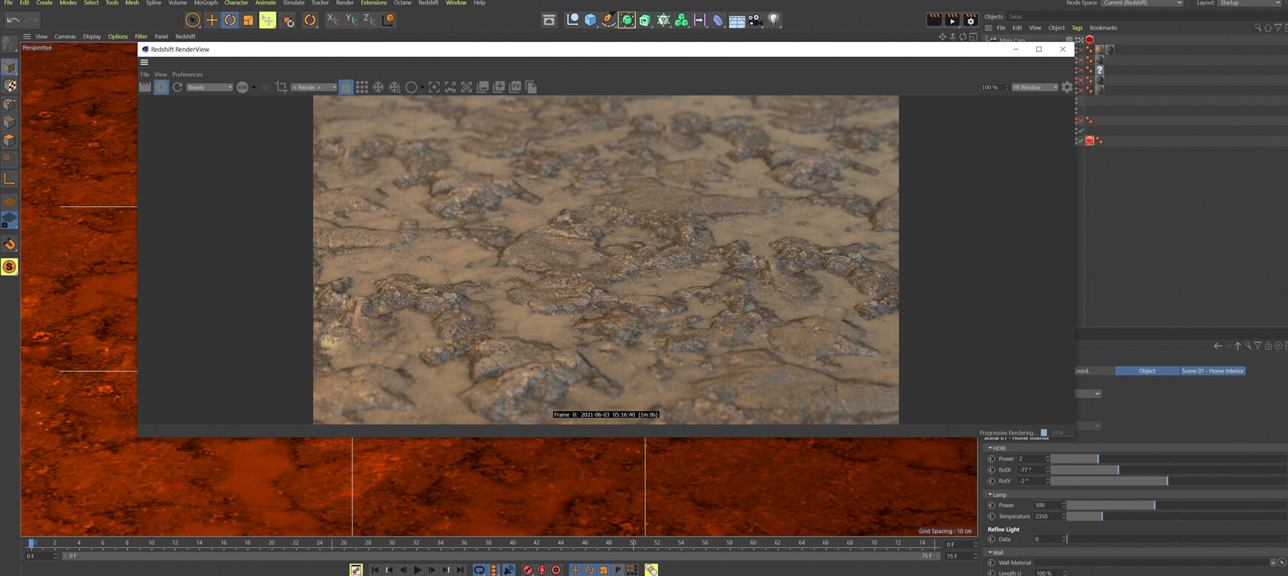
Task: Collapse the Lamp parameter group
Action: [990, 495]
